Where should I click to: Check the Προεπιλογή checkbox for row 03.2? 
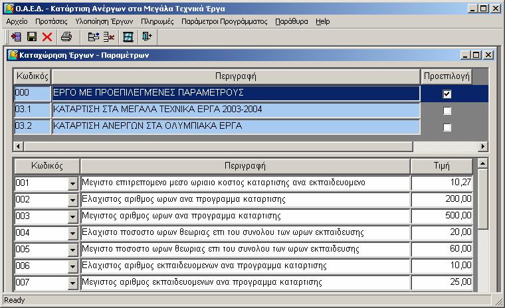point(447,127)
